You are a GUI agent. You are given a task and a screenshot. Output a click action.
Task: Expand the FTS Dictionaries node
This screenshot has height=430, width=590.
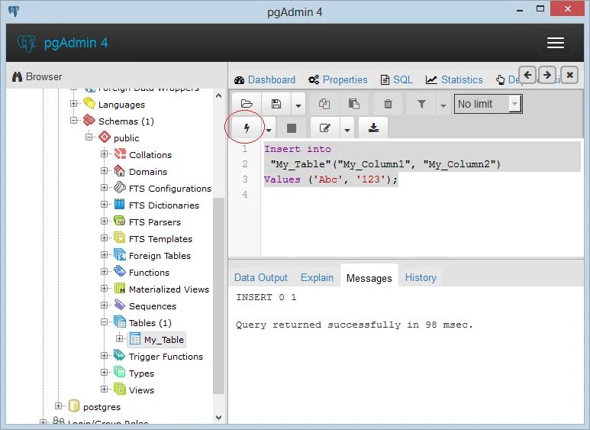[x=105, y=204]
